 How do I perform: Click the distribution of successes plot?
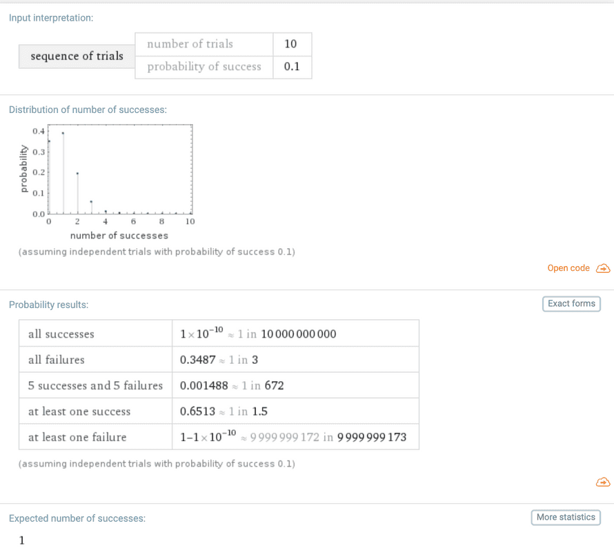coord(119,172)
